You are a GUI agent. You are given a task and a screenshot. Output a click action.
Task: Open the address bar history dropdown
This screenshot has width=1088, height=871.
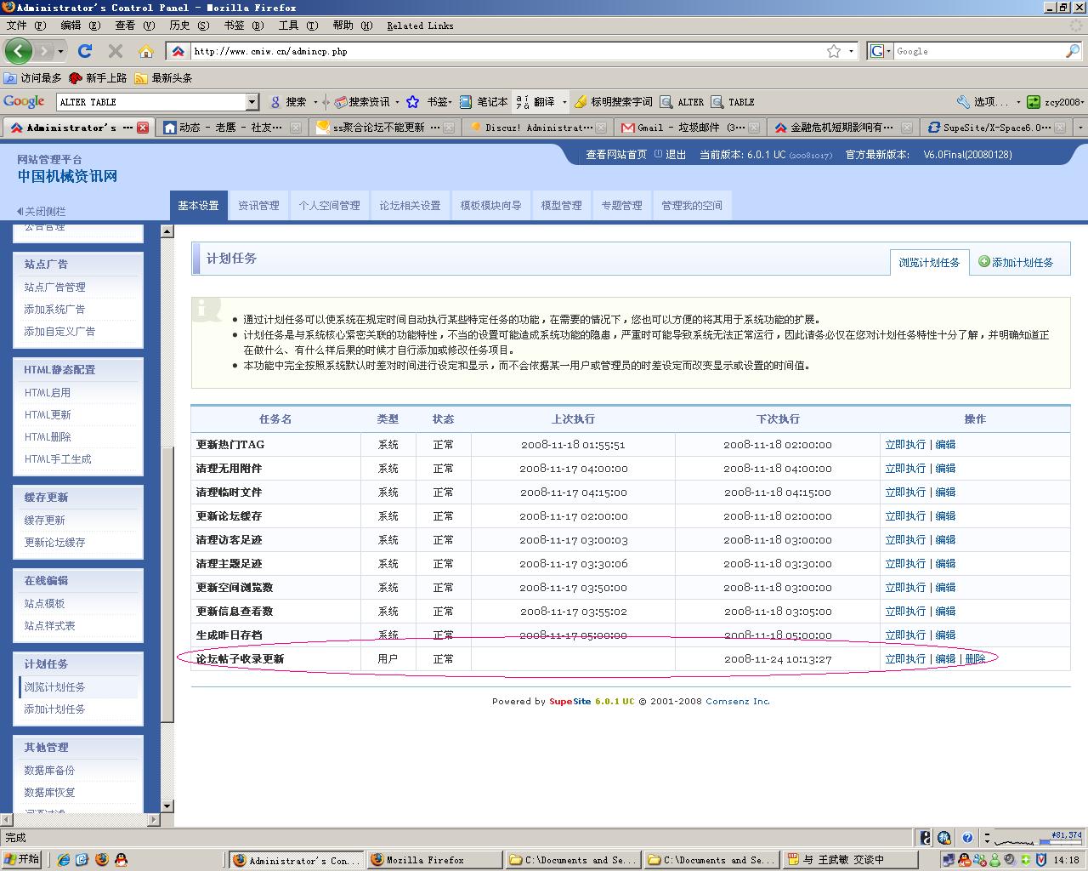click(851, 51)
